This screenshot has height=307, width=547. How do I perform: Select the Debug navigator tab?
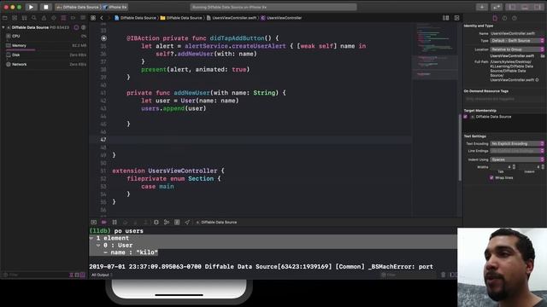pos(63,18)
